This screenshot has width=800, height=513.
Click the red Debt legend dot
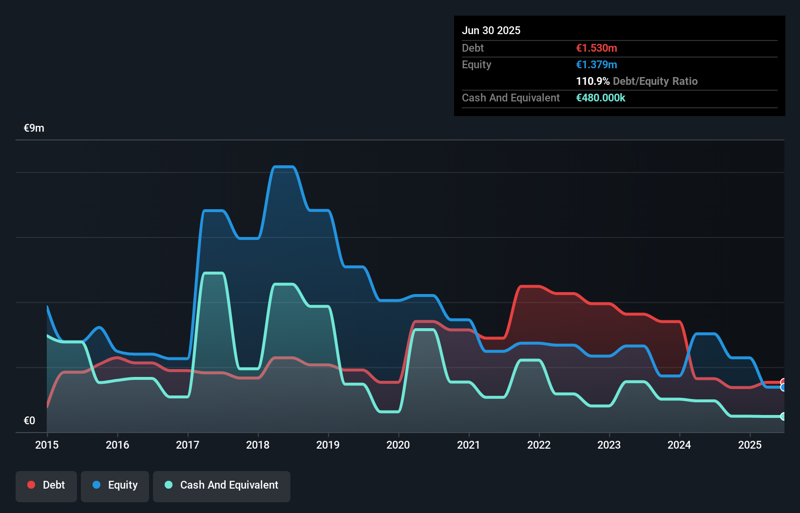coord(31,485)
